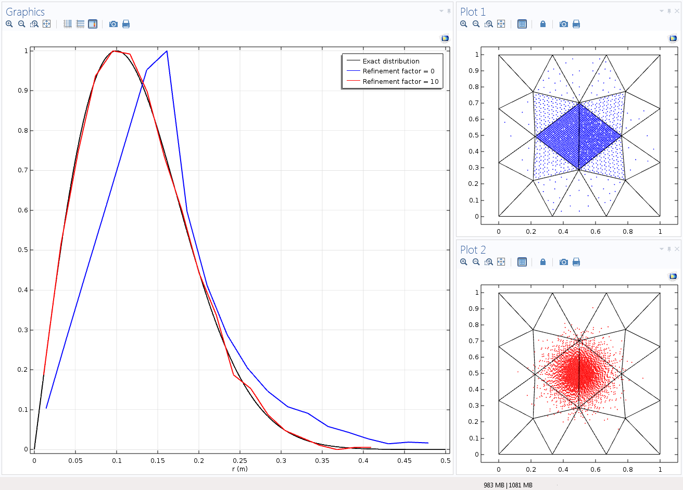Toggle y-axis log scale in Graphics
Image resolution: width=683 pixels, height=490 pixels.
click(x=80, y=24)
